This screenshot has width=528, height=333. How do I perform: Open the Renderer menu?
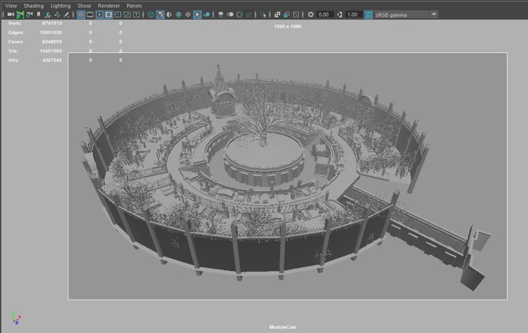pyautogui.click(x=108, y=5)
